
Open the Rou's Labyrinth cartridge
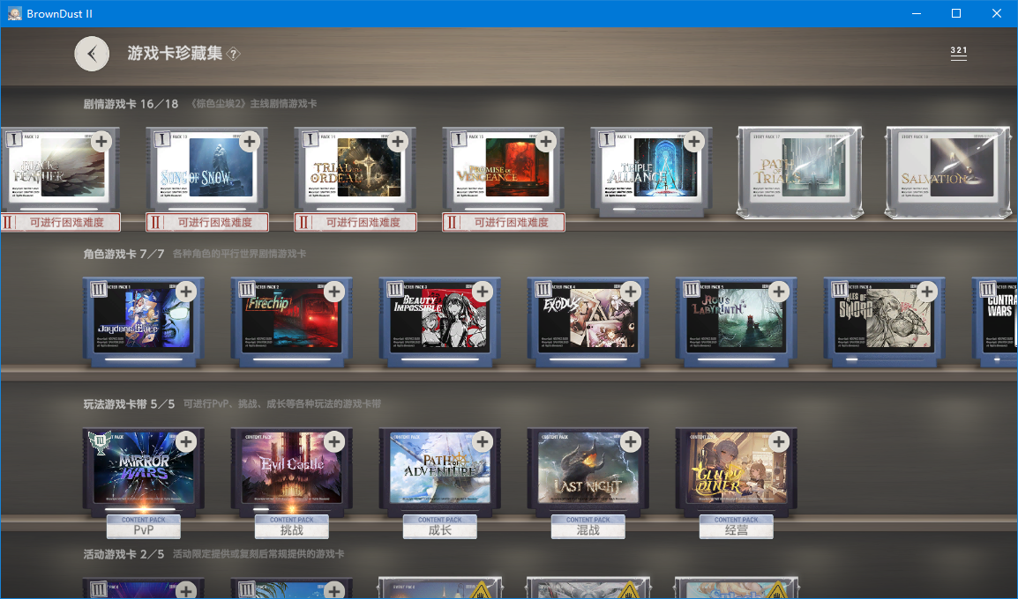pyautogui.click(x=737, y=322)
